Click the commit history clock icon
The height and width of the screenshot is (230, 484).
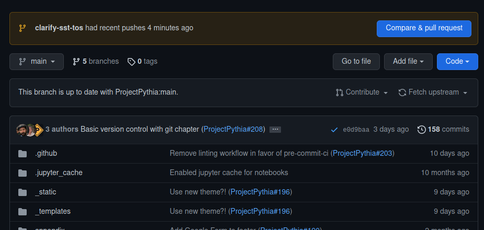tap(421, 130)
